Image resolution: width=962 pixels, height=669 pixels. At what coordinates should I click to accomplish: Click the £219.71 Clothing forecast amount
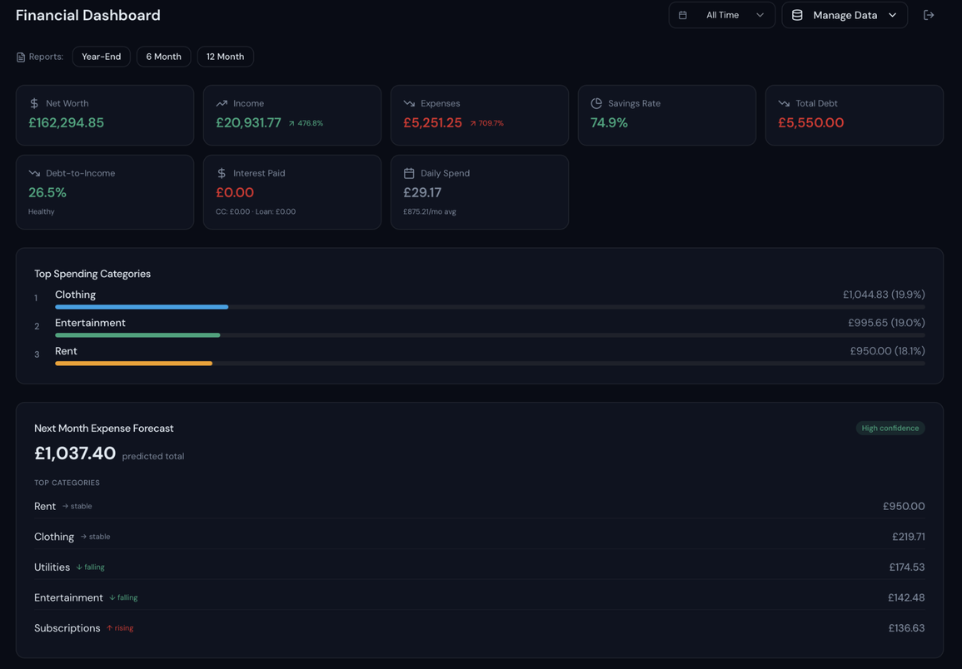pyautogui.click(x=908, y=537)
